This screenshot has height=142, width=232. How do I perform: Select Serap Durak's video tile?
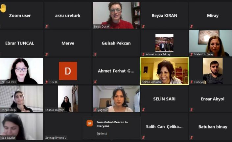pos(116,15)
